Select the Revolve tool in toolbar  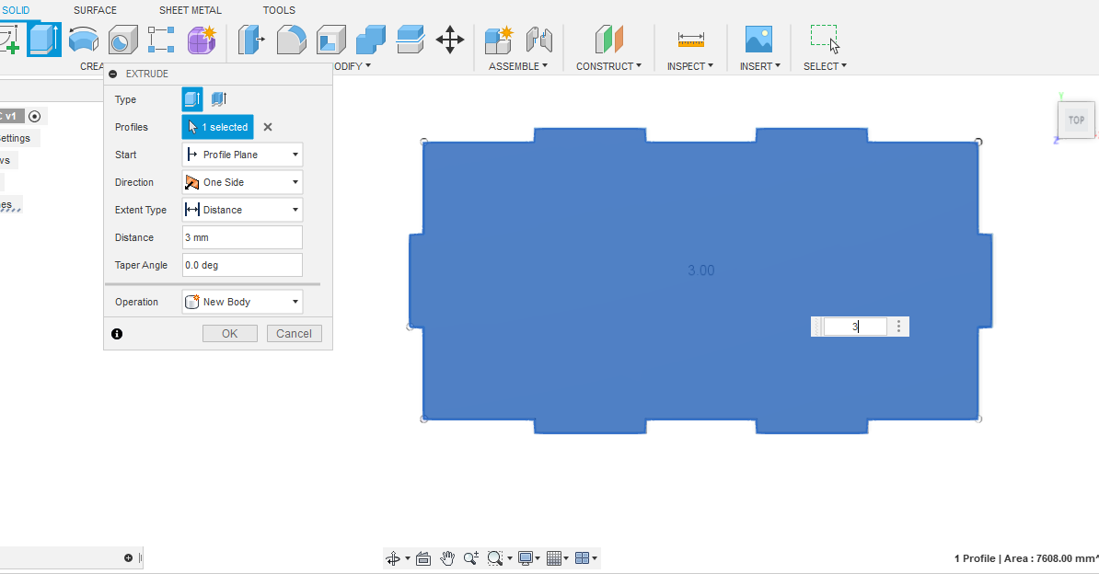point(83,40)
